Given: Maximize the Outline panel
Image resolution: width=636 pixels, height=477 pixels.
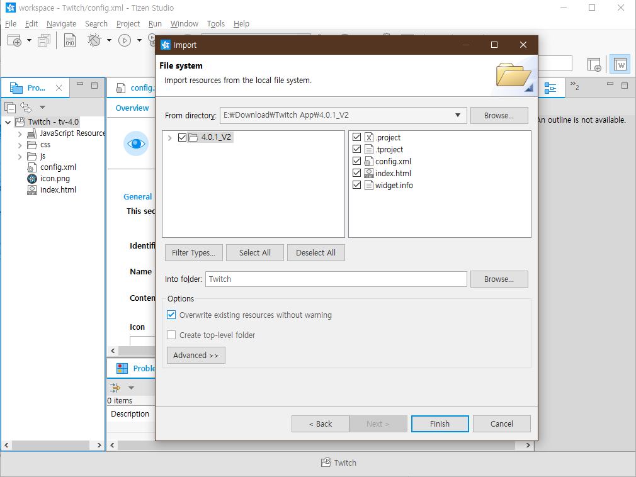Looking at the screenshot, I should click(x=625, y=86).
